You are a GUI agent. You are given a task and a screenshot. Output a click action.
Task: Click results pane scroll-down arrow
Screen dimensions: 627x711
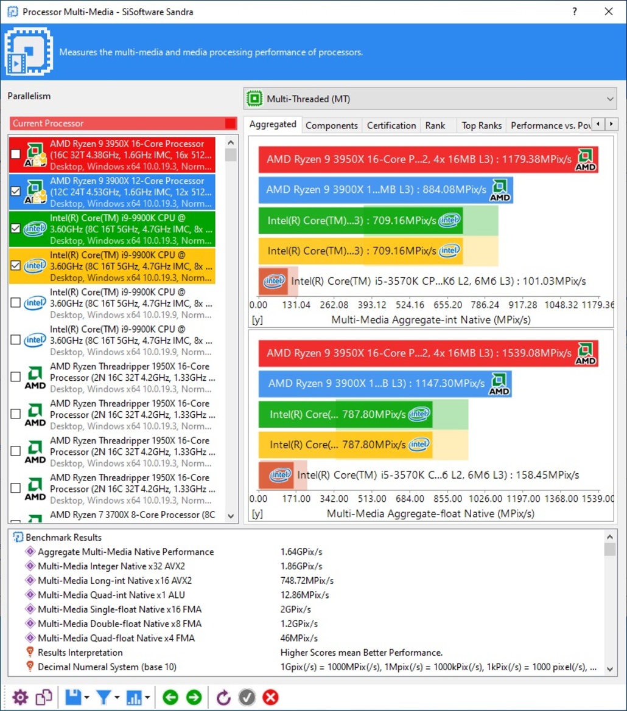[610, 669]
